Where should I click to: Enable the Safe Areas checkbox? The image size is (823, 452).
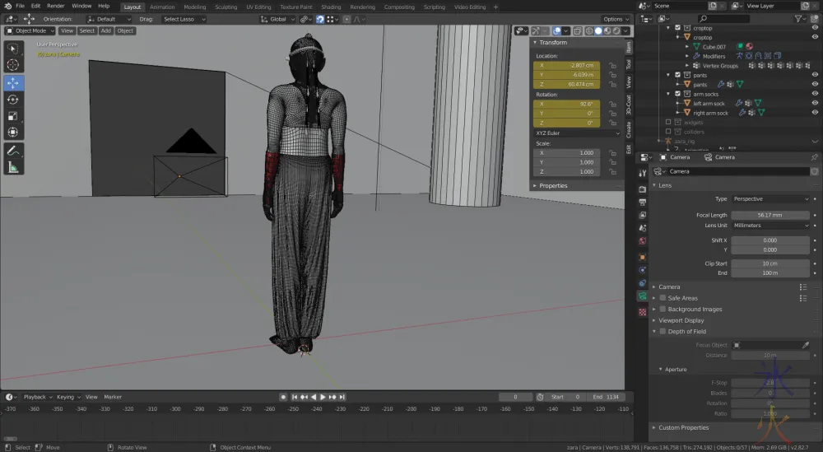point(663,298)
